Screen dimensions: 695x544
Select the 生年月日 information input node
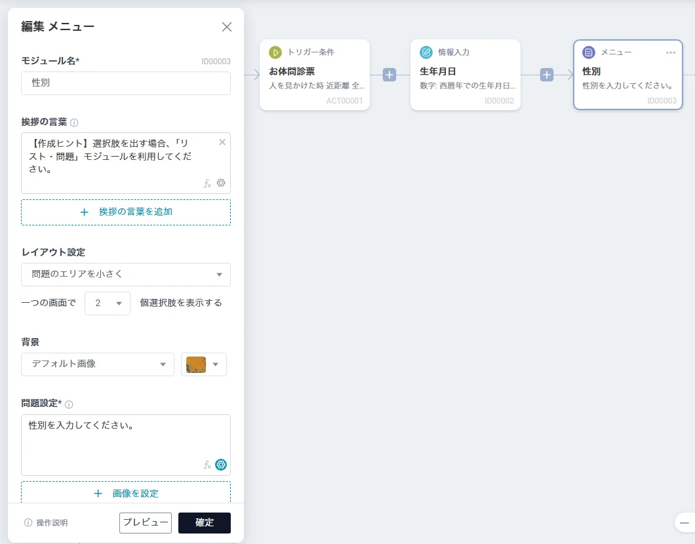coord(466,75)
